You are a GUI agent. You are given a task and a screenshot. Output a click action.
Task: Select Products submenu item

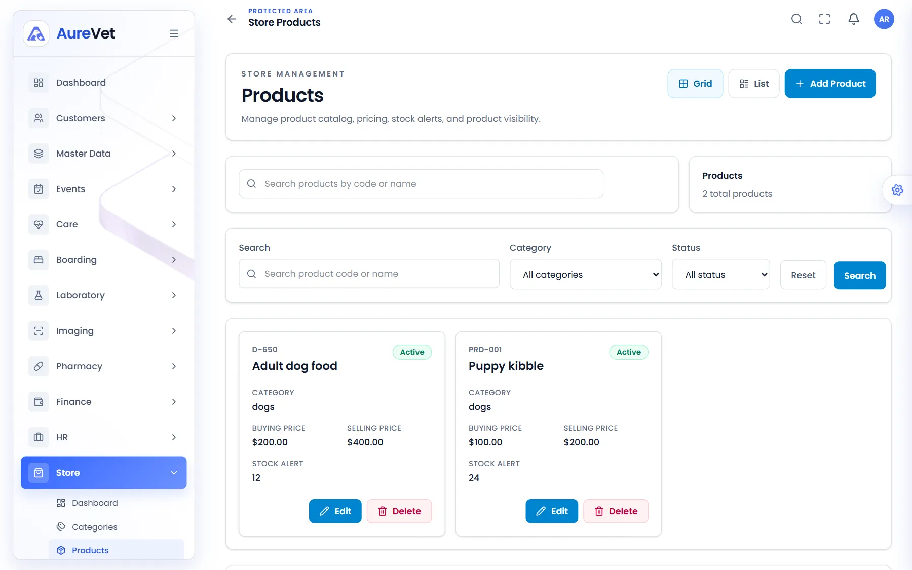coord(117,550)
